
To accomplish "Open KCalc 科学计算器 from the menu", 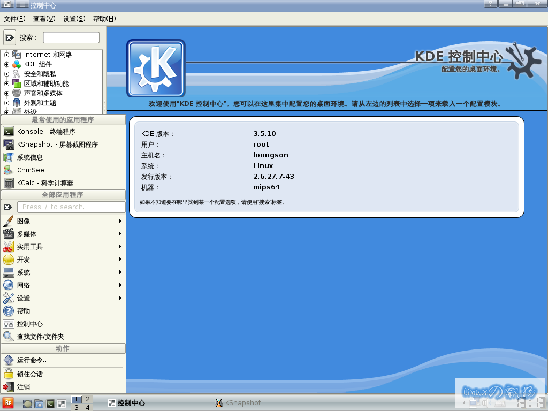I will tap(45, 183).
